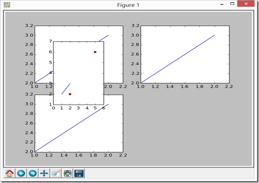
Task: Close the Figure 1 window
Action: [246, 3]
